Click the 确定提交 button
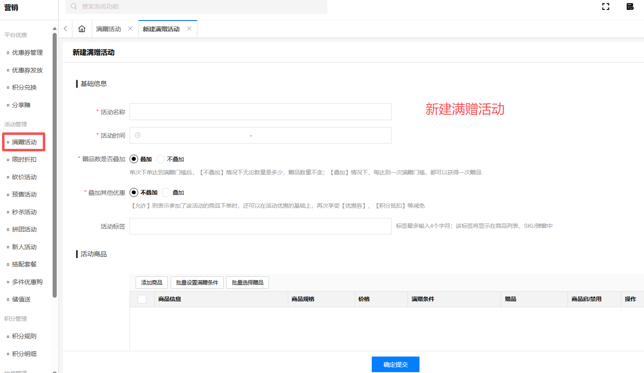This screenshot has height=373, width=644. [x=396, y=364]
